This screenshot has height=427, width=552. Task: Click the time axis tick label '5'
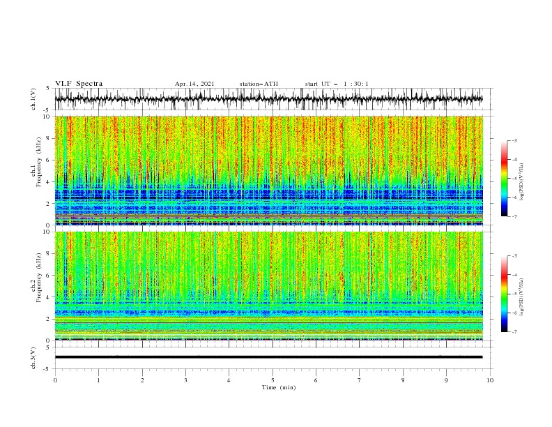tap(273, 380)
